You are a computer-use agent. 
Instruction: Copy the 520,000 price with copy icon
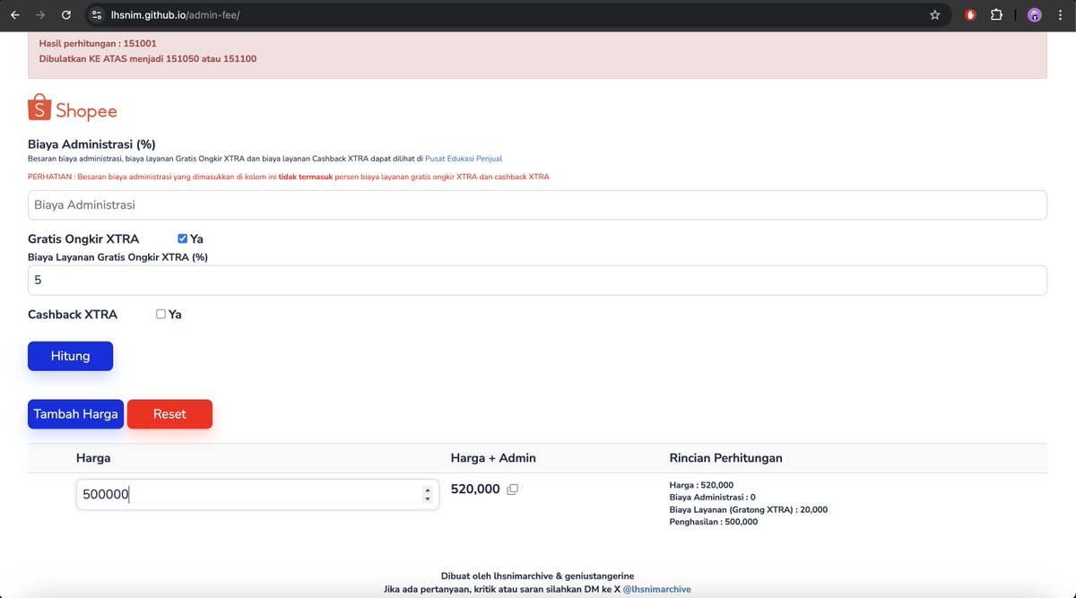tap(512, 490)
